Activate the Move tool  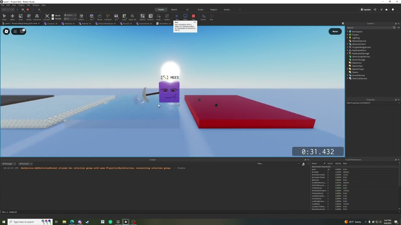coord(13,17)
